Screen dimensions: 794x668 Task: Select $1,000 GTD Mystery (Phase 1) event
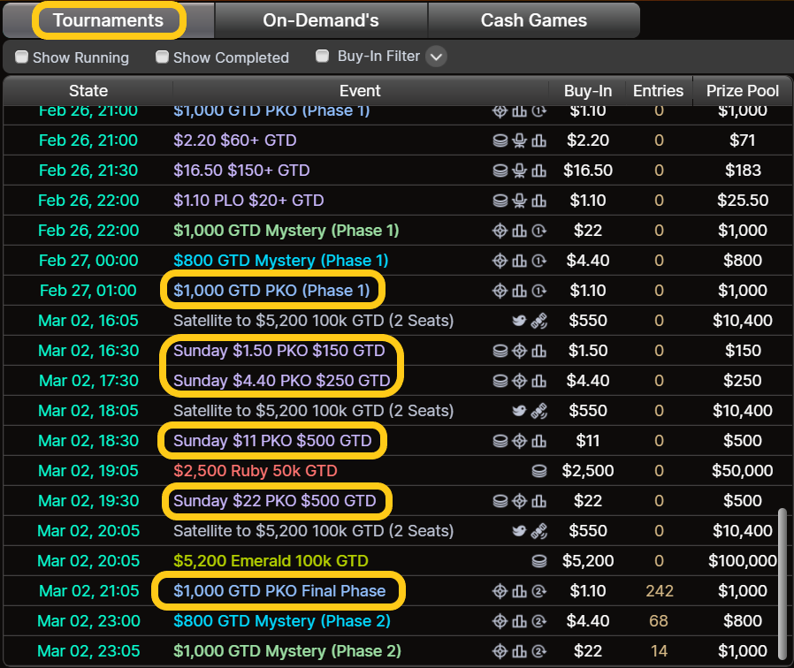coord(286,231)
